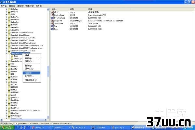Screen dimensions: 195x130
Task: Expand the Parport key
Action: 6,66
